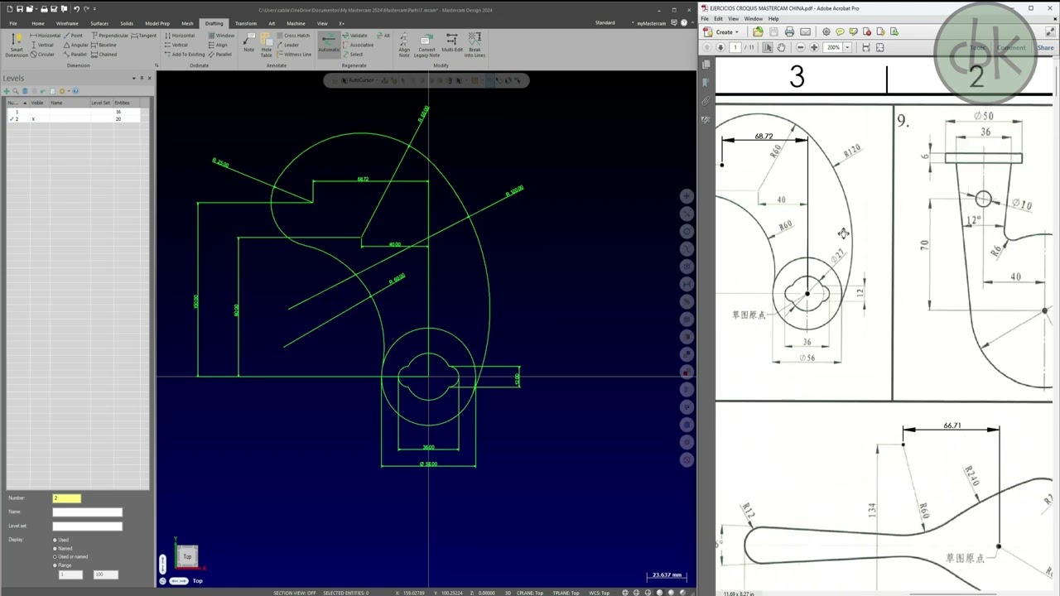
Task: Select the Ordinate Window tool
Action: click(x=222, y=36)
